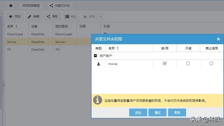Click the 重设 reset button
Image resolution: width=224 pixels, height=126 pixels.
click(x=157, y=112)
